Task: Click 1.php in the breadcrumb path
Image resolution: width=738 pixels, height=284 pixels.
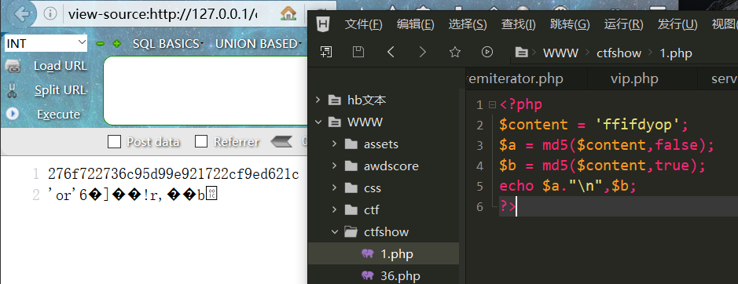Action: click(675, 53)
